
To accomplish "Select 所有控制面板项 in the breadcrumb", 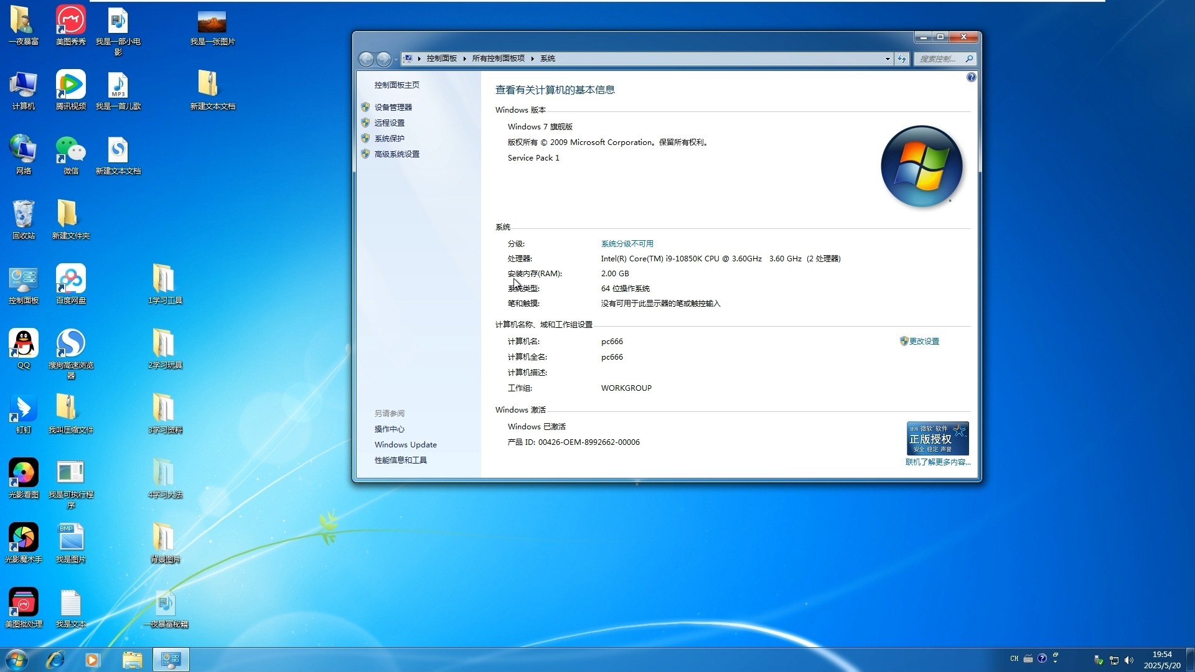I will point(498,58).
